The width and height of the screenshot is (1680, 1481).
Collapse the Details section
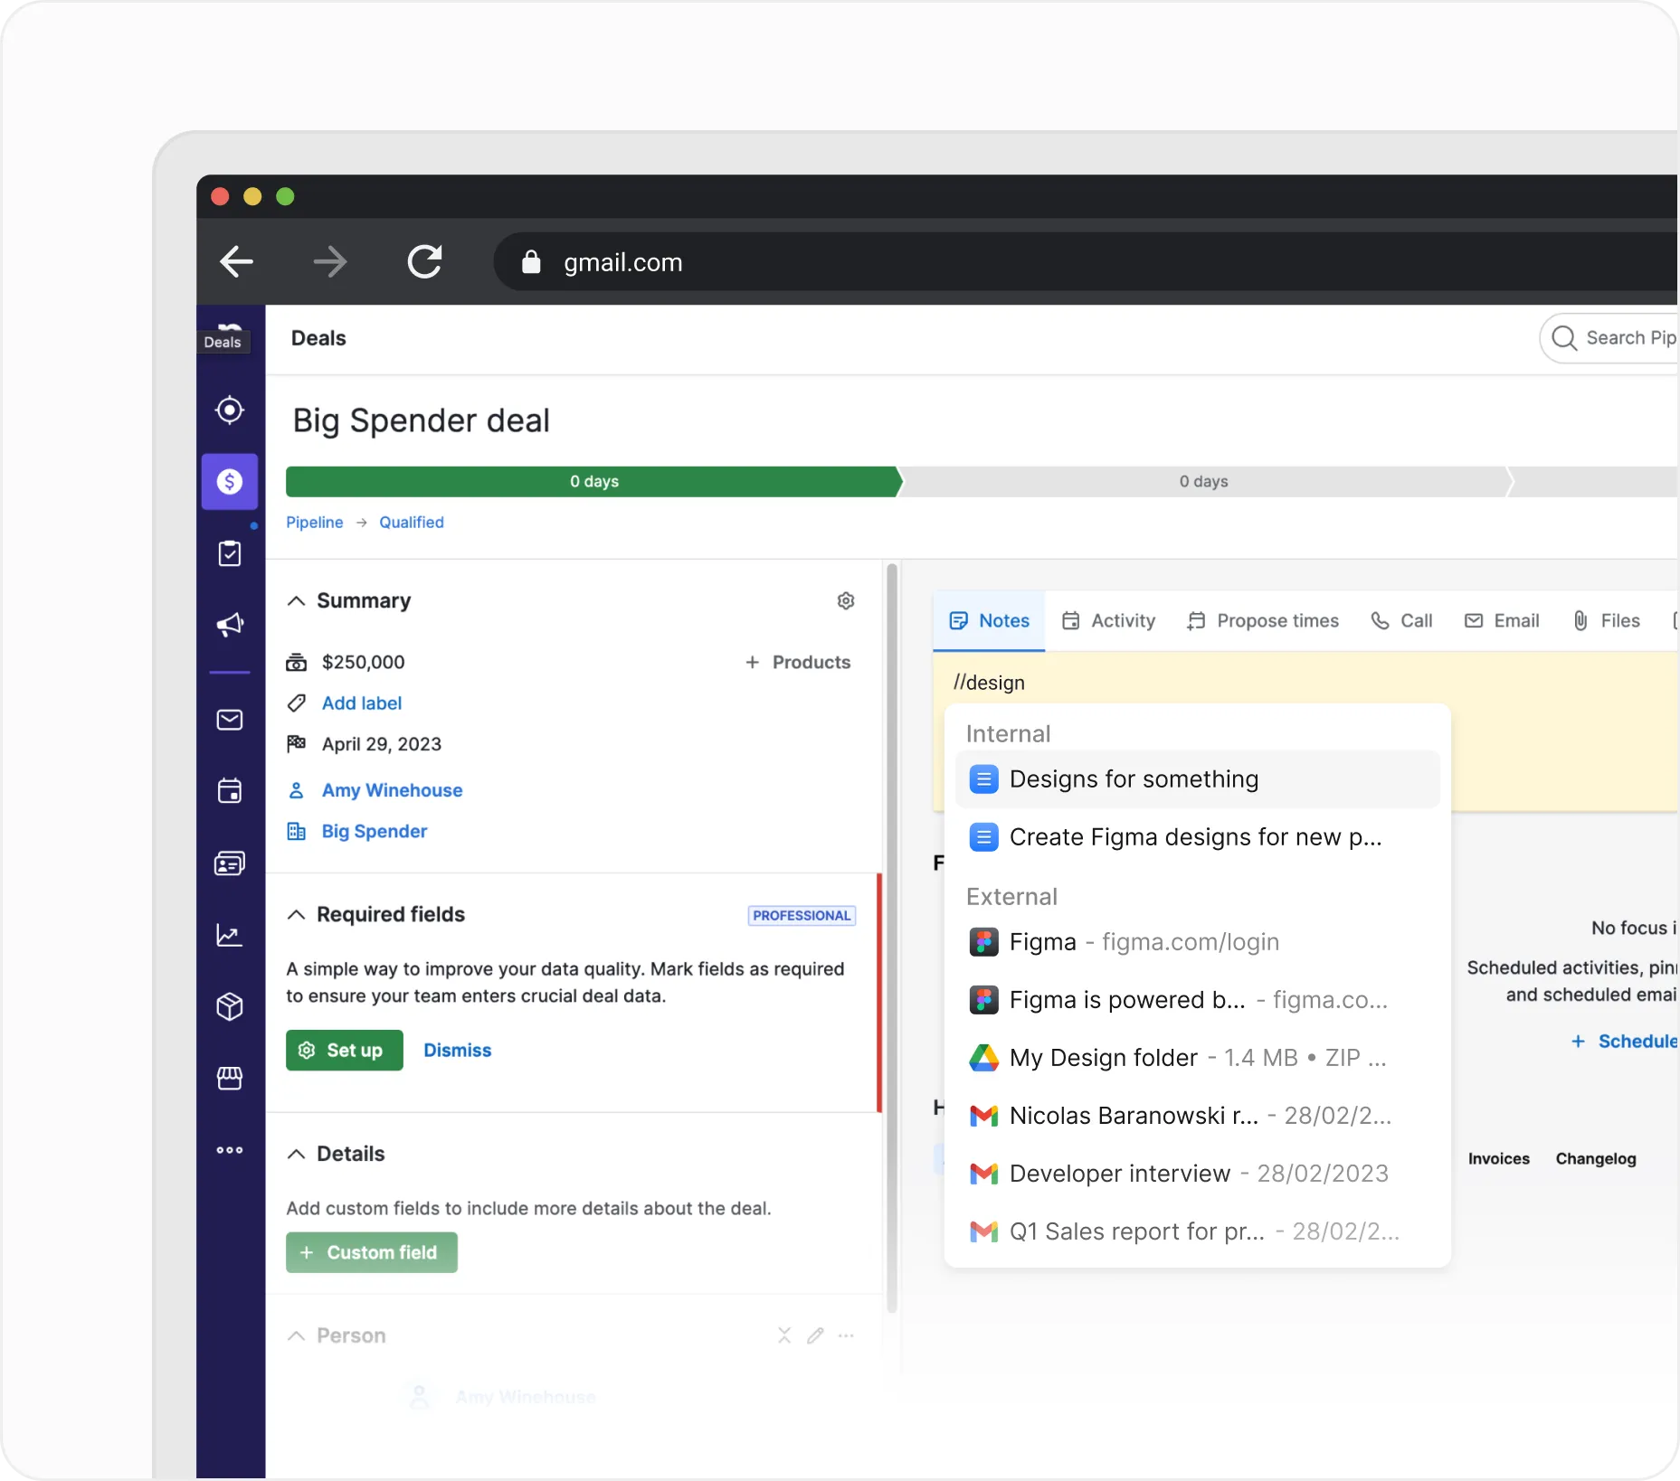[x=296, y=1155]
